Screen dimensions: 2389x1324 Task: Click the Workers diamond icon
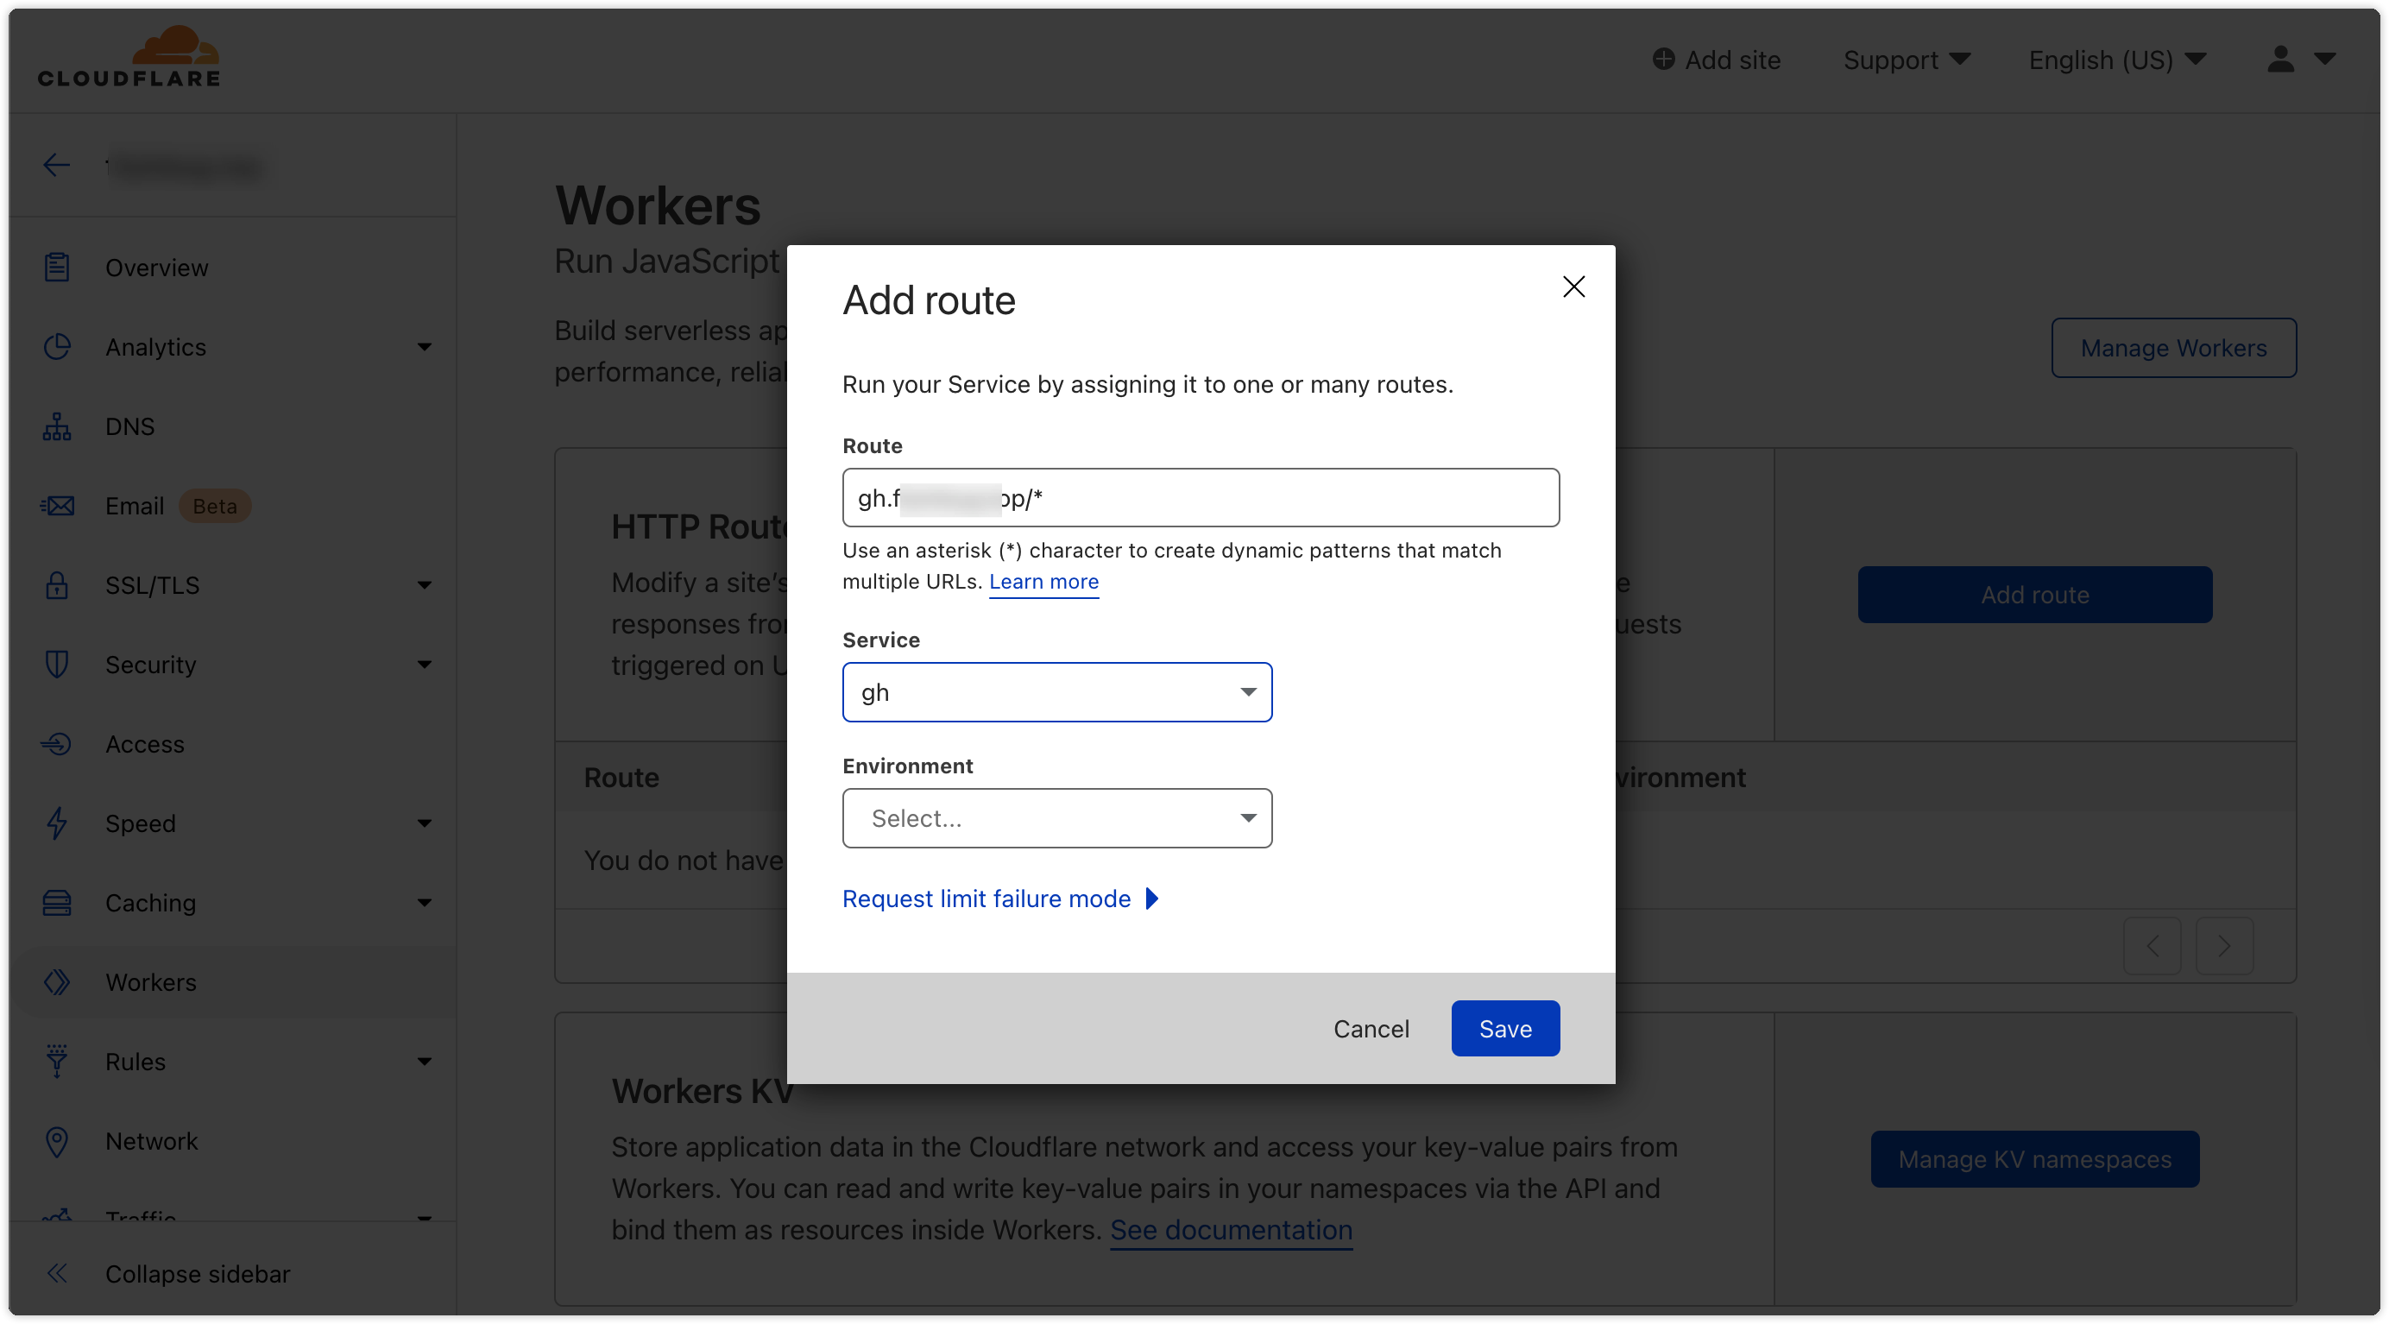(x=57, y=982)
